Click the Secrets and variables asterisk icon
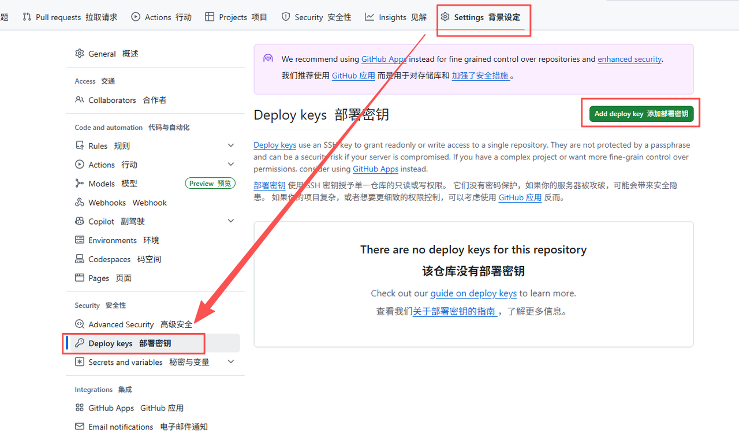 80,362
